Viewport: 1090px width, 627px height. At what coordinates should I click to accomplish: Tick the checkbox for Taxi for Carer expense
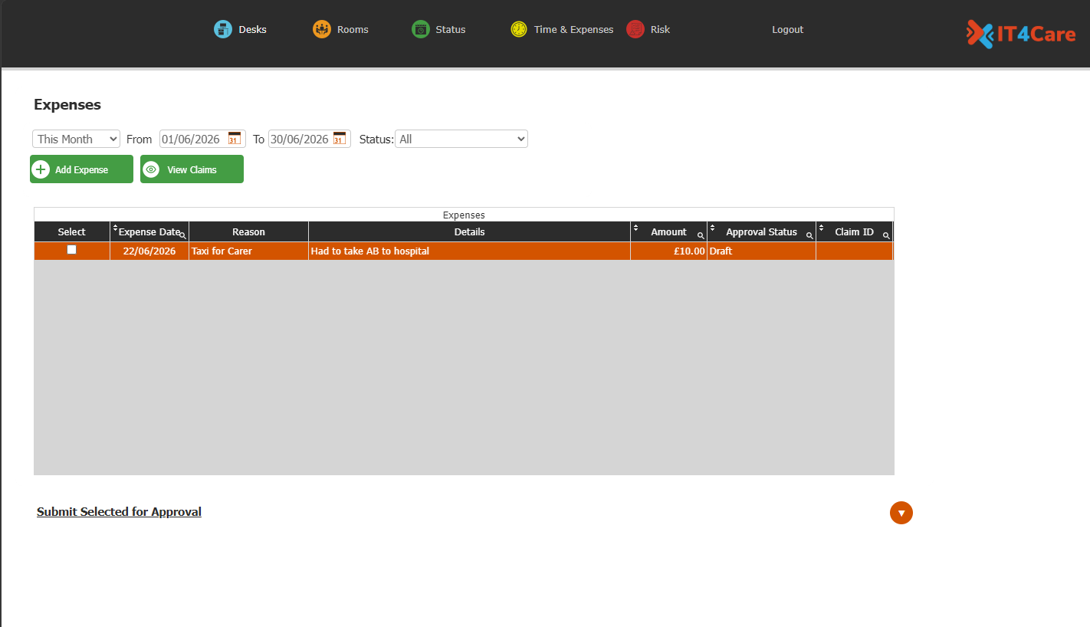tap(72, 250)
